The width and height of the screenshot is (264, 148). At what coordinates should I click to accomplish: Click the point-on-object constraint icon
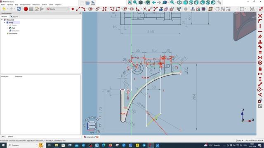coord(260,21)
